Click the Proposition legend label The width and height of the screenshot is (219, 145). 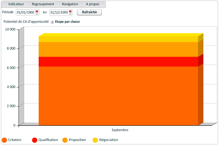[x=77, y=140]
